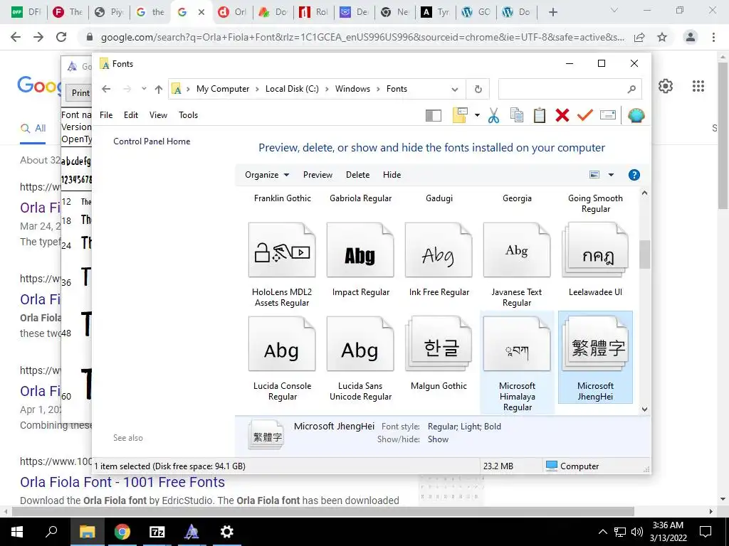Viewport: 729px width, 546px height.
Task: Open the Edit menu in Fonts window
Action: tap(131, 114)
